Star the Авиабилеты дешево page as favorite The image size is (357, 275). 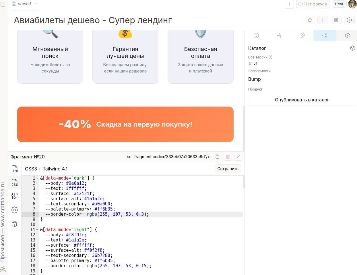pyautogui.click(x=310, y=20)
